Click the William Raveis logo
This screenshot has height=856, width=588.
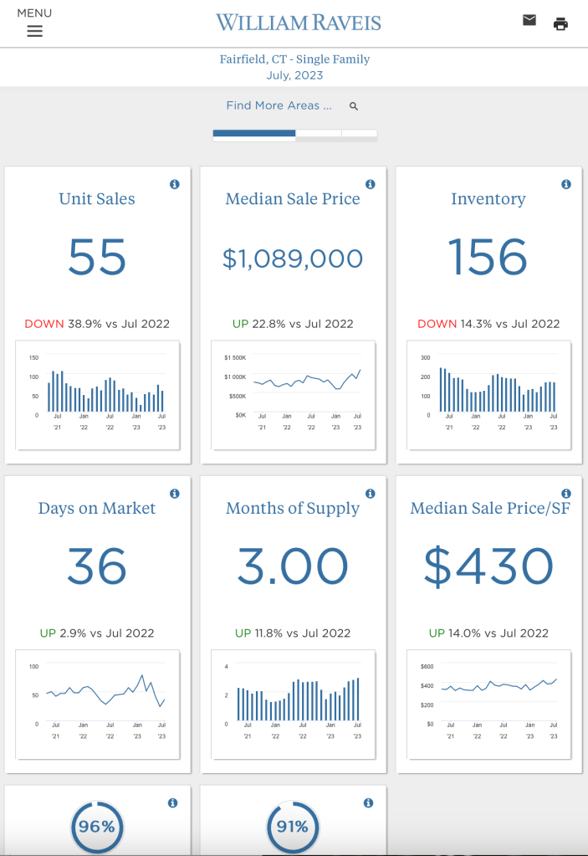point(298,23)
